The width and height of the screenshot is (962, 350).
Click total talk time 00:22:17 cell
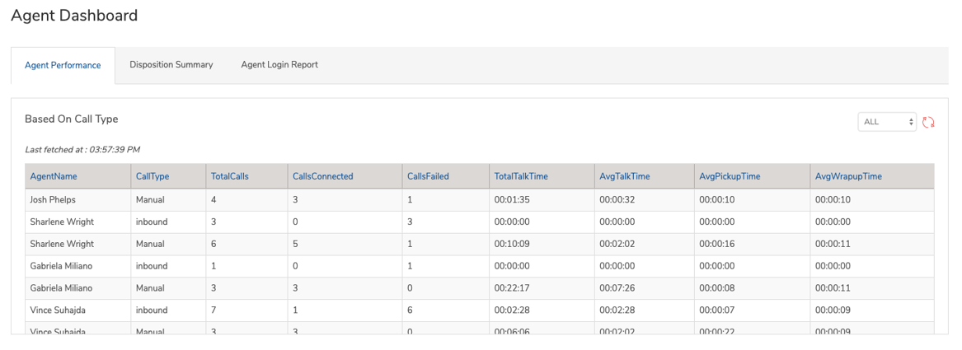click(x=512, y=288)
